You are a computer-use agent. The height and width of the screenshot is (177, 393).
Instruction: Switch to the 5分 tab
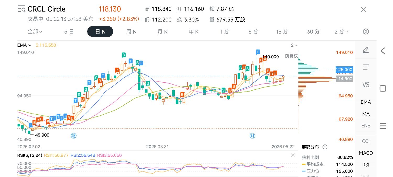[253, 31]
